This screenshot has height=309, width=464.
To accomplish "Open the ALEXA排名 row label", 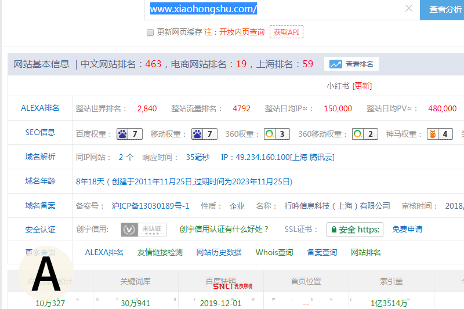I will coord(40,108).
